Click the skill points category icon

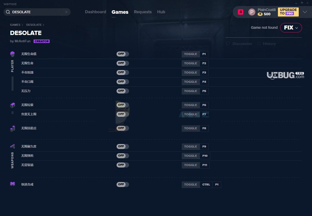pos(13,128)
